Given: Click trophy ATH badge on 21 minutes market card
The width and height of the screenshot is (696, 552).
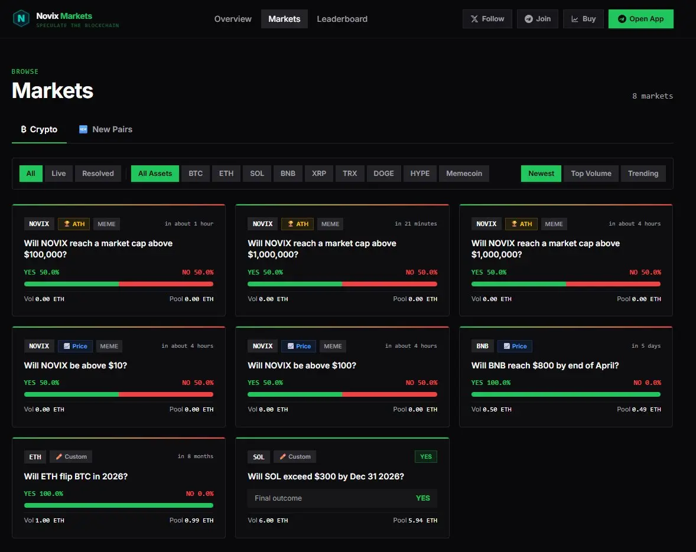Looking at the screenshot, I should 297,224.
